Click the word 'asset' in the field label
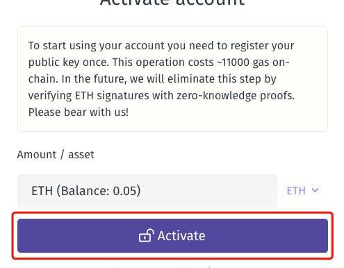This screenshot has width=344, height=268. [x=81, y=155]
